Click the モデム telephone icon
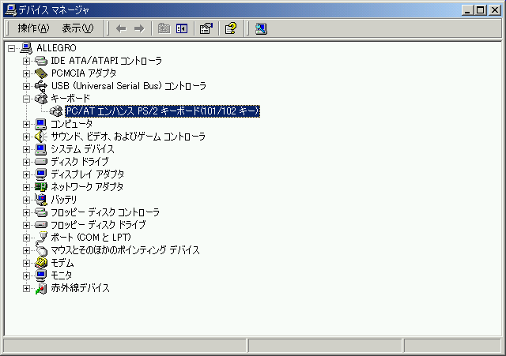 (x=41, y=263)
